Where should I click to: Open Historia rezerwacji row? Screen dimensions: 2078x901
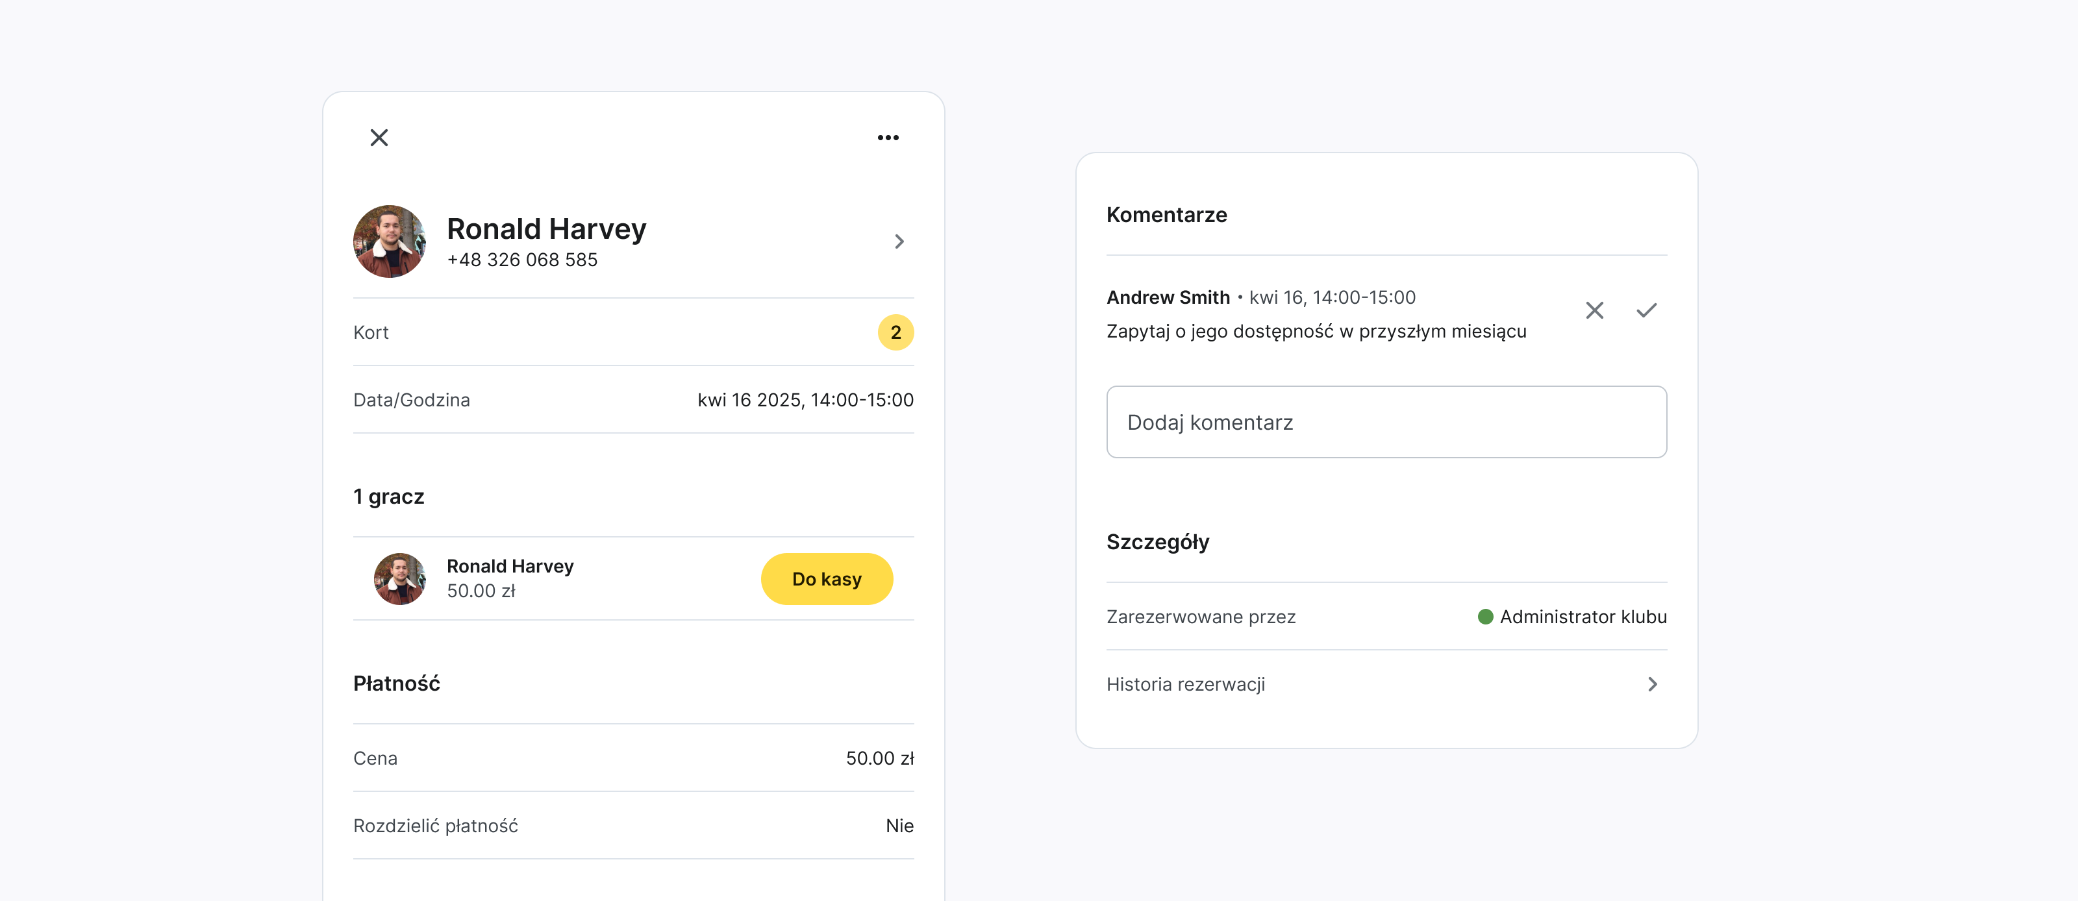1186,684
